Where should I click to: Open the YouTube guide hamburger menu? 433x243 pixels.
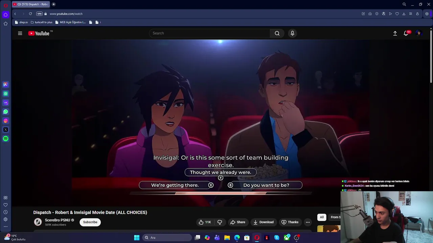coord(20,33)
